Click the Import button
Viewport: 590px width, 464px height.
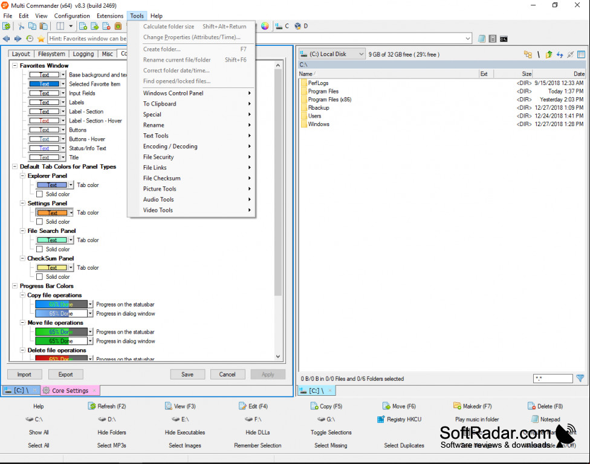coord(24,374)
